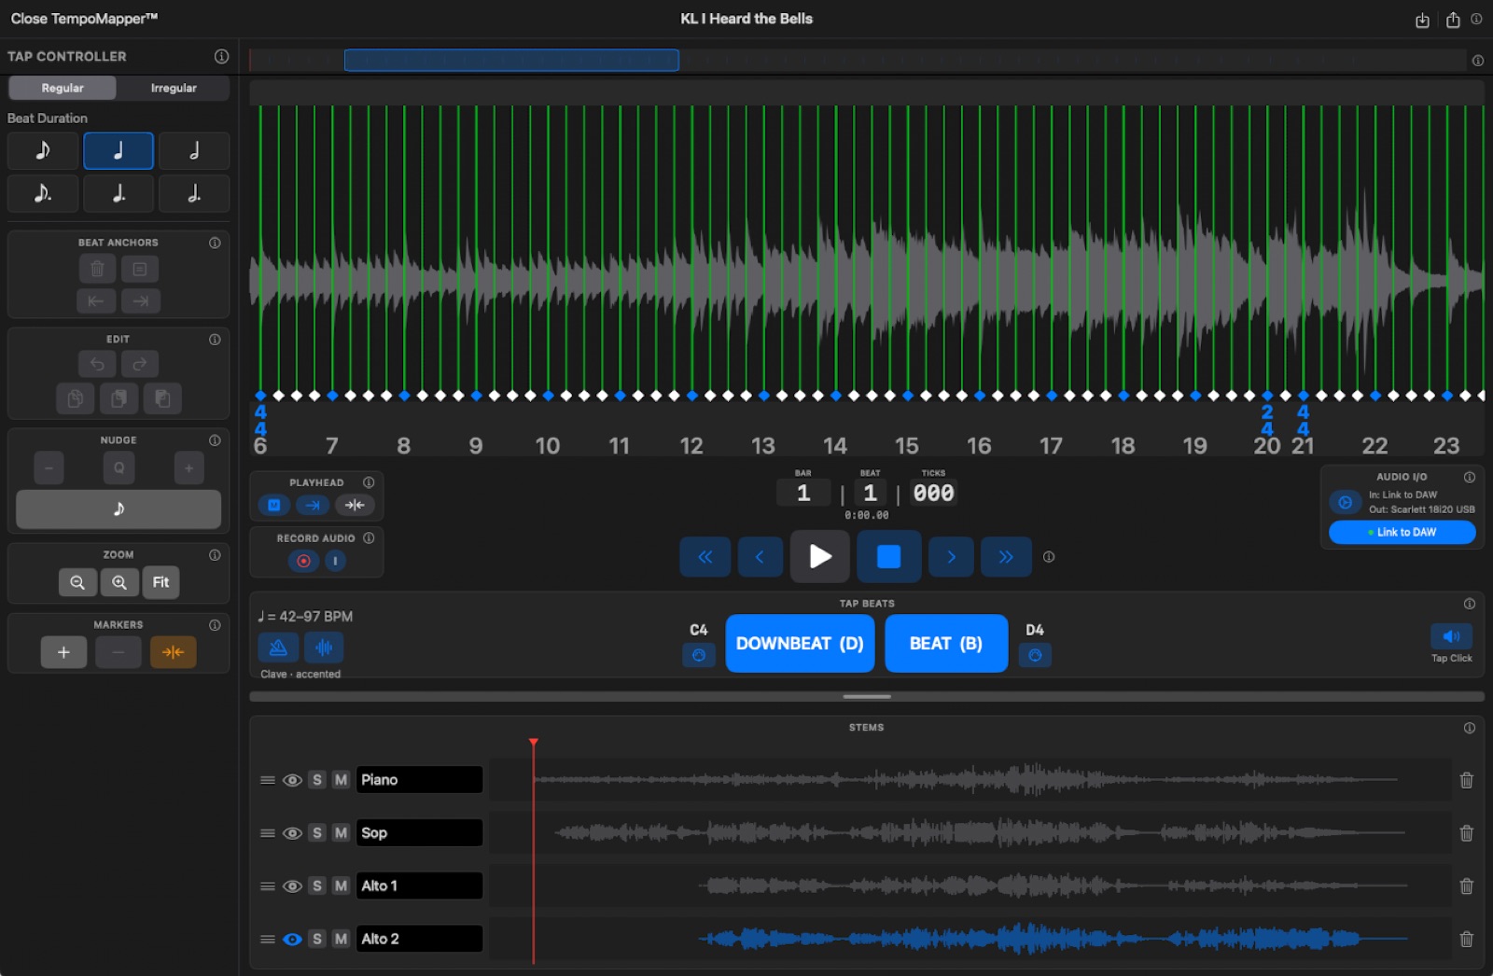The width and height of the screenshot is (1493, 976).
Task: Click the middle copy icon in Edit
Action: pos(119,398)
